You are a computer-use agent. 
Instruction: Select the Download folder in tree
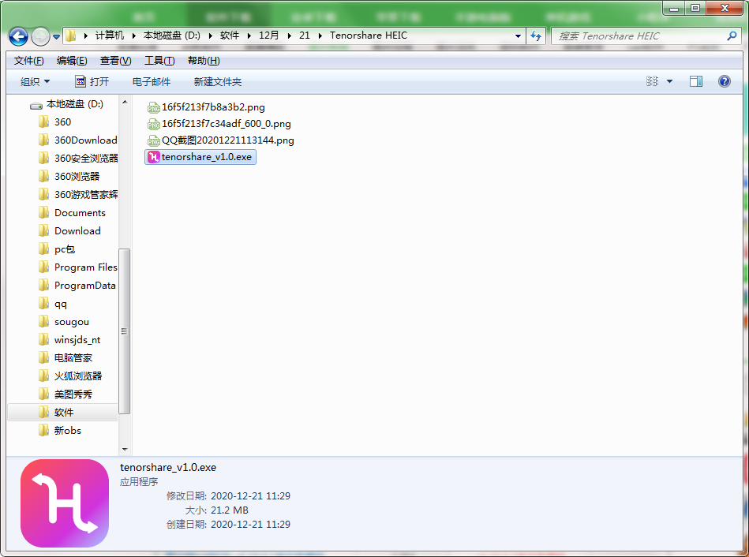77,230
